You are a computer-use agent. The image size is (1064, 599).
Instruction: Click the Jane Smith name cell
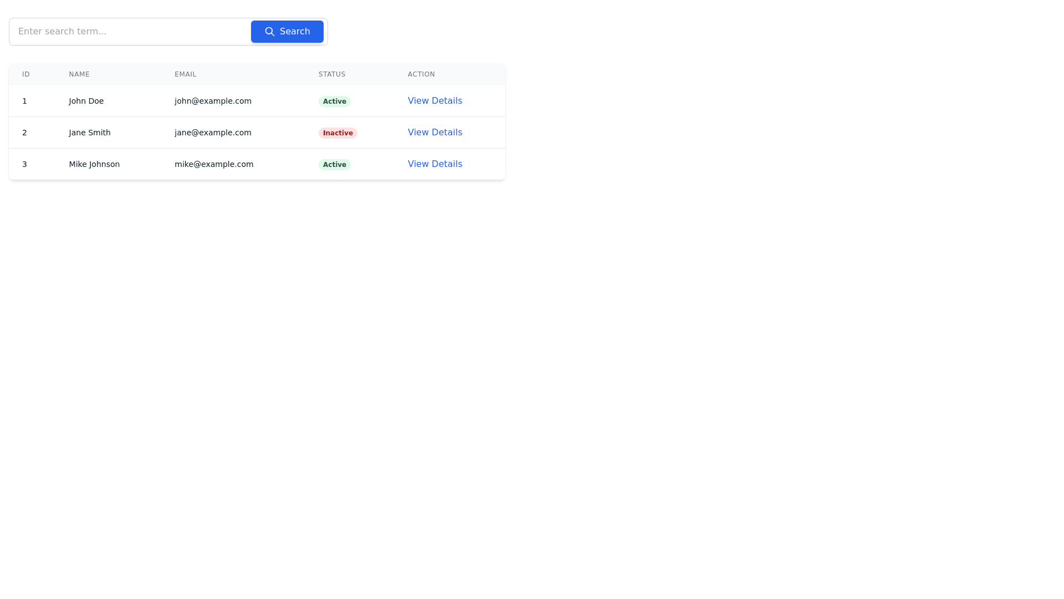pyautogui.click(x=89, y=133)
